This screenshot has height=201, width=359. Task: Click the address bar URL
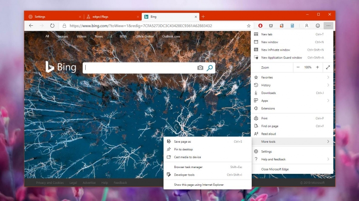[x=141, y=26]
